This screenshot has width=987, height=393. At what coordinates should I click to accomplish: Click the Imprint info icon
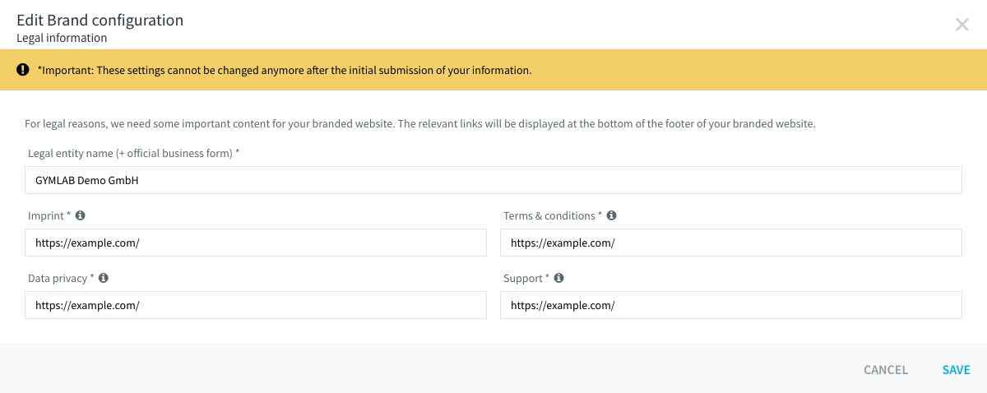[80, 215]
